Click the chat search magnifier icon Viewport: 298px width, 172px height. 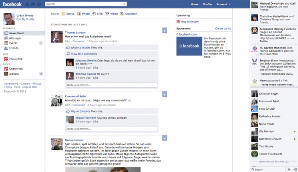coord(253,169)
